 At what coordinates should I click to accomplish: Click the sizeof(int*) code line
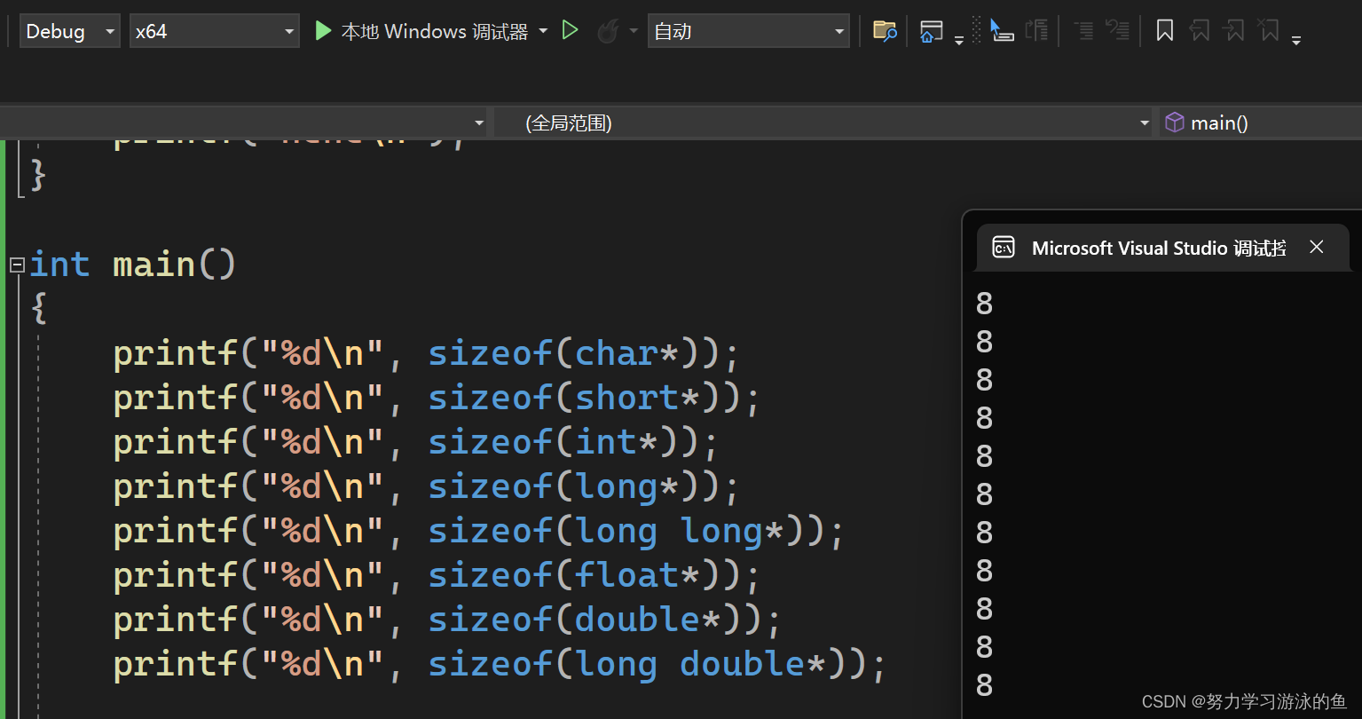coord(415,442)
